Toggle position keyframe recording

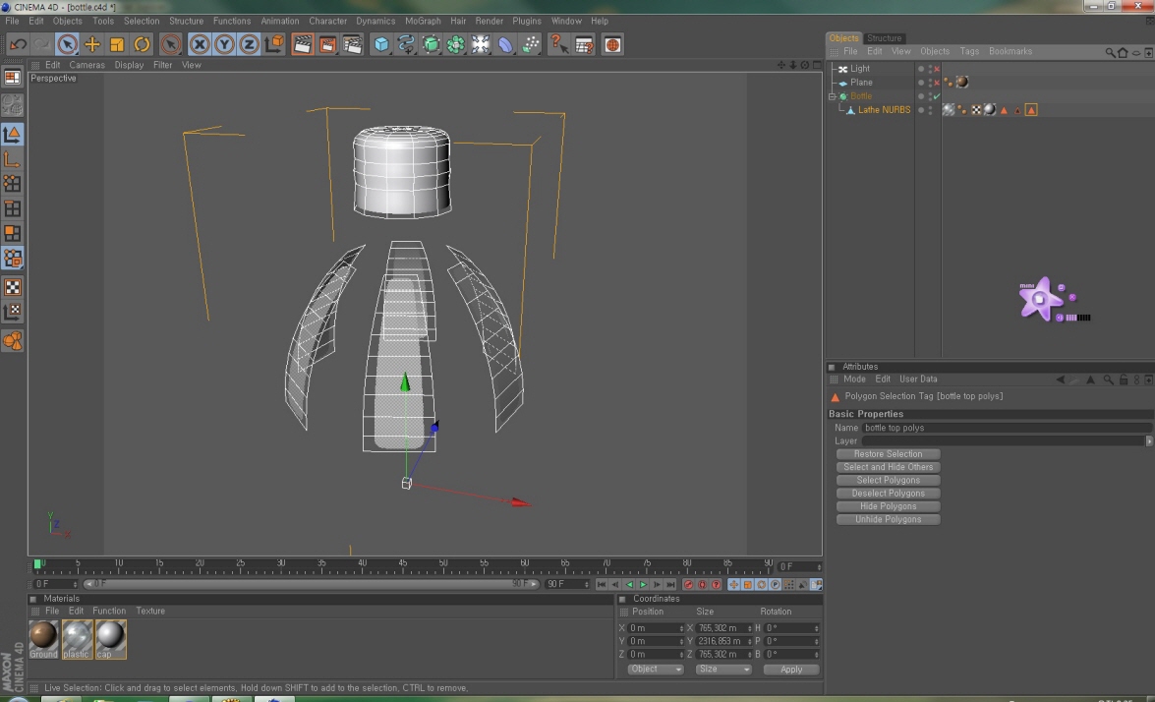tap(733, 585)
